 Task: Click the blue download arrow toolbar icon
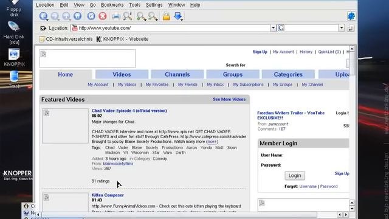[x=178, y=16]
